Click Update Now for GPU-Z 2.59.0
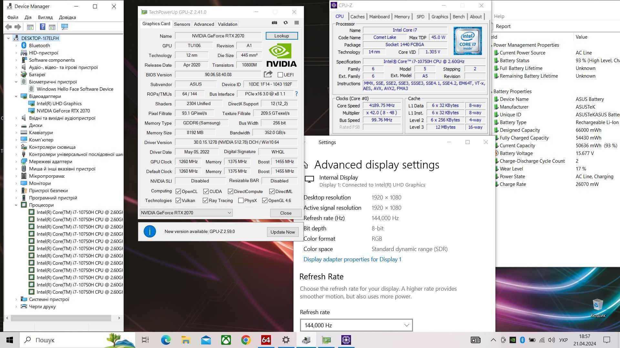 click(x=282, y=232)
